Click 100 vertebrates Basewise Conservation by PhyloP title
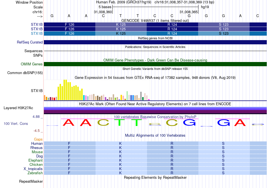 pyautogui.click(x=155, y=117)
